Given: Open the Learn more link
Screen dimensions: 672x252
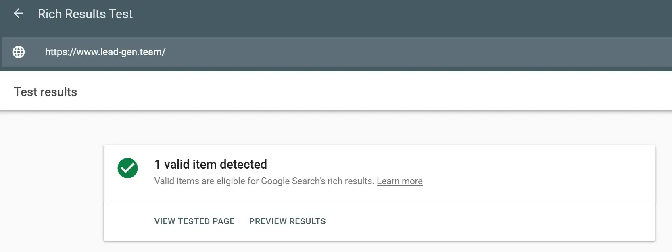Looking at the screenshot, I should click(x=399, y=181).
